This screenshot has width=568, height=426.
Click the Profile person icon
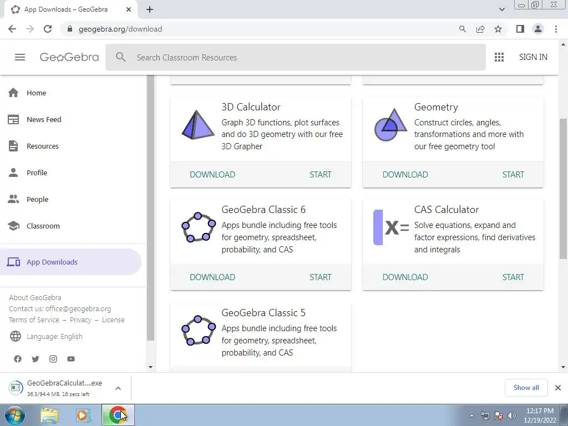[x=13, y=173]
